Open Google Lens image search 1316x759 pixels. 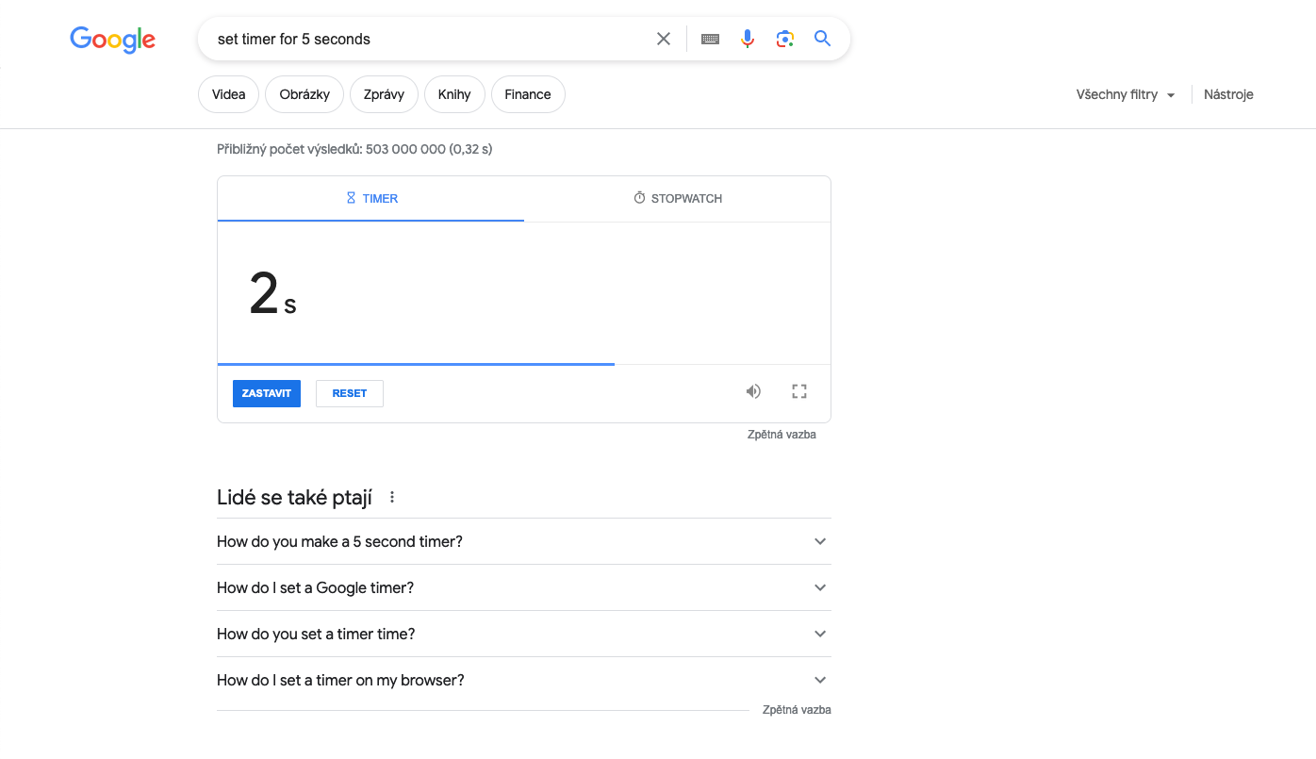[785, 39]
